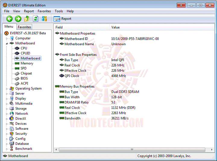Viewport: 217px width, 161px height.
Task: Switch to the Menu tab
Action: tap(9, 26)
